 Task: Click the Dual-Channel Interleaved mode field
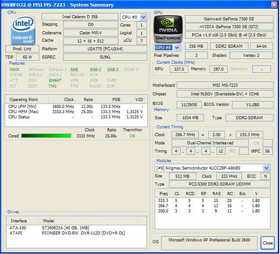click(x=210, y=143)
